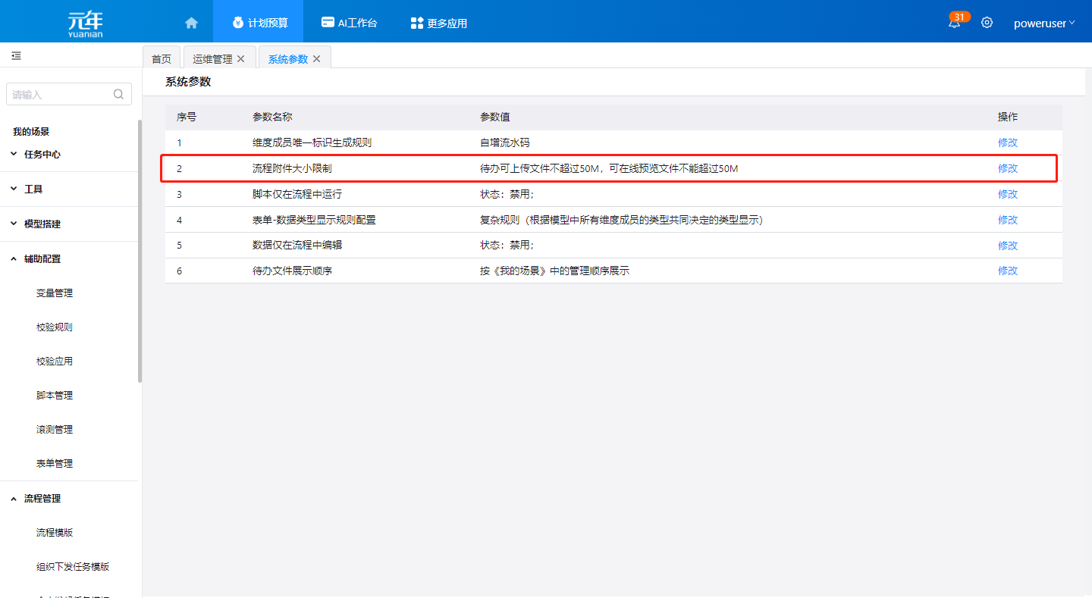Collapse the sidebar using the menu fold icon
Viewport: 1092px width, 598px height.
[x=16, y=56]
